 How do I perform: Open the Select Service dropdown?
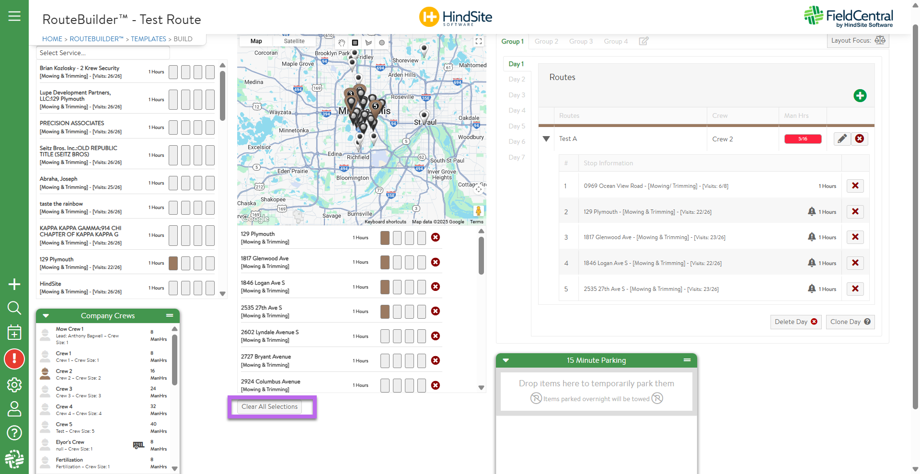(103, 53)
